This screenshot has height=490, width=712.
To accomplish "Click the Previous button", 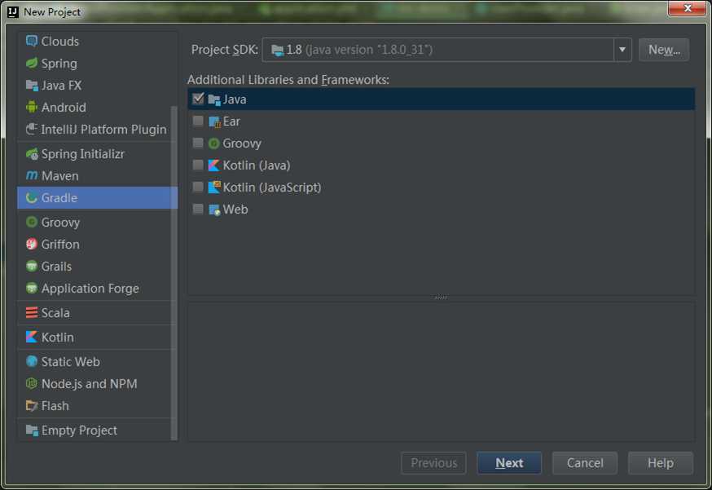I will pos(433,463).
